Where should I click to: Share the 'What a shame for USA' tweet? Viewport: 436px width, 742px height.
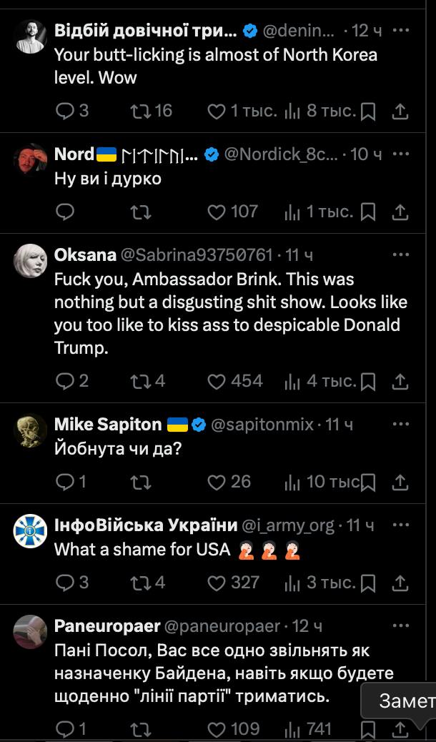(x=401, y=583)
